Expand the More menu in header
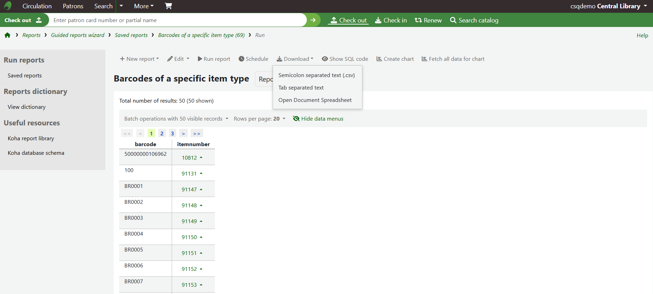Screen dimensions: 653x294 point(144,6)
